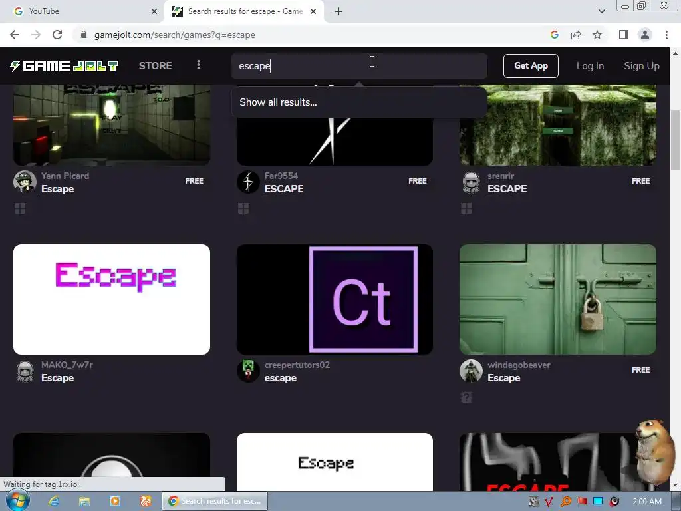Select the Search results for escape tab
Image resolution: width=681 pixels, height=511 pixels.
[x=244, y=11]
